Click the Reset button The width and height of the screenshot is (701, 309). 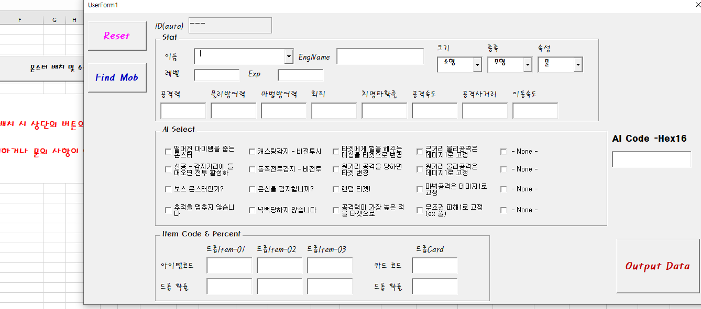tap(117, 36)
